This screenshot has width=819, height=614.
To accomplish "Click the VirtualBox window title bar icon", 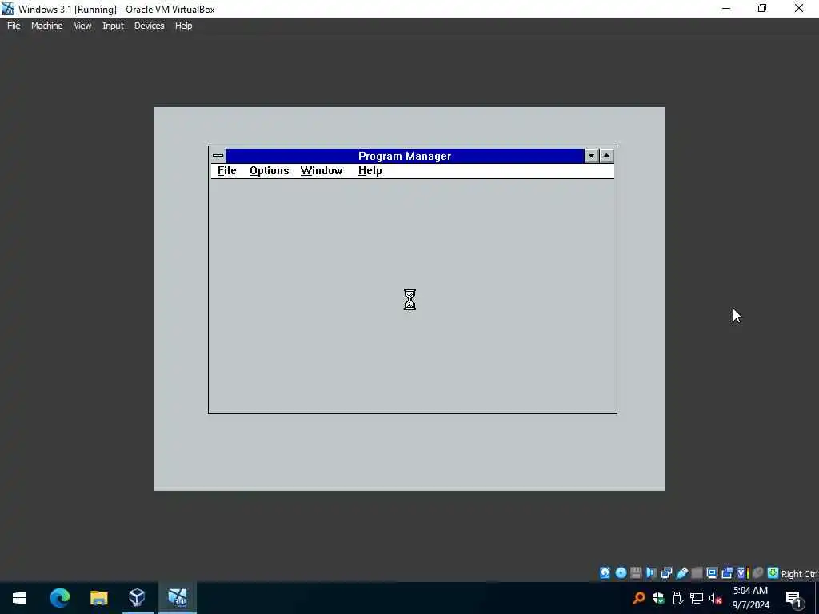I will (8, 9).
